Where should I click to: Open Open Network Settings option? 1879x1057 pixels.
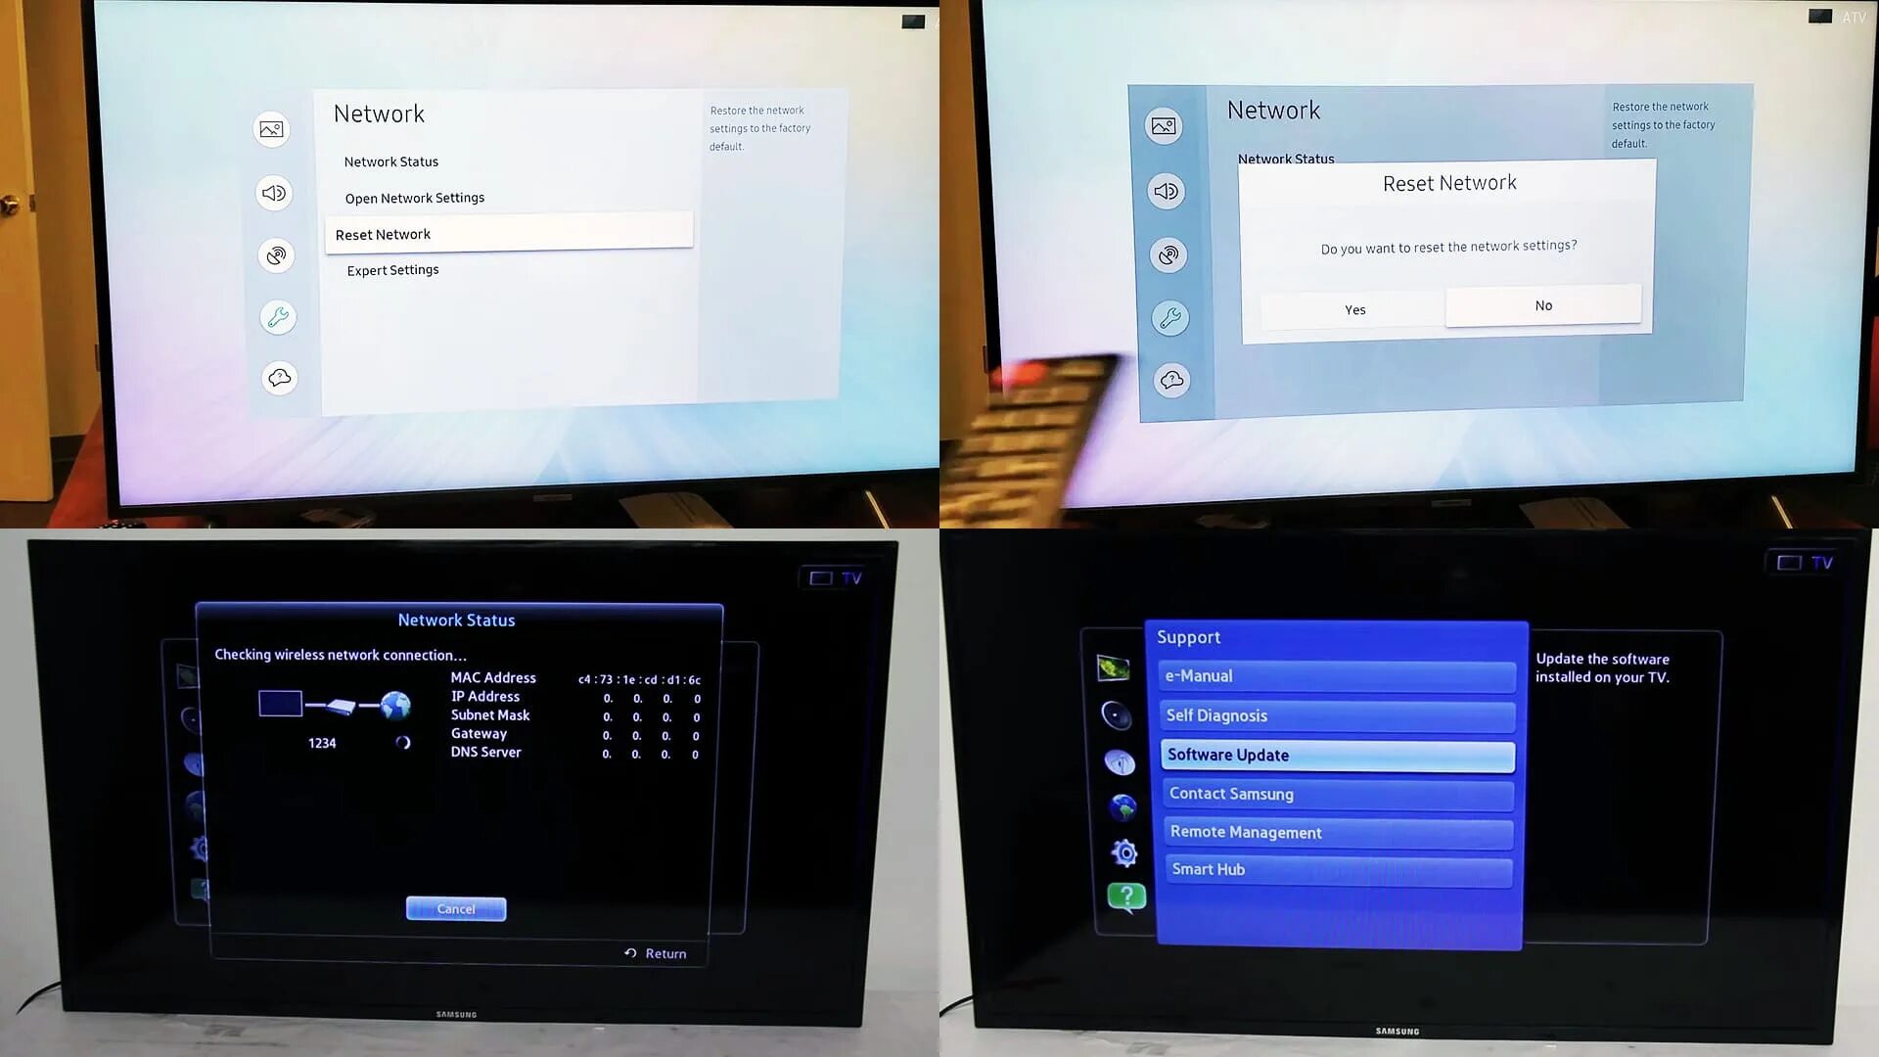(414, 198)
